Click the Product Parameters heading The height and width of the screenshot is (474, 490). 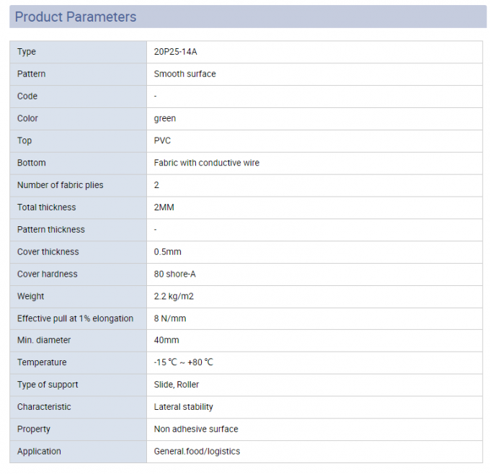[x=76, y=17]
